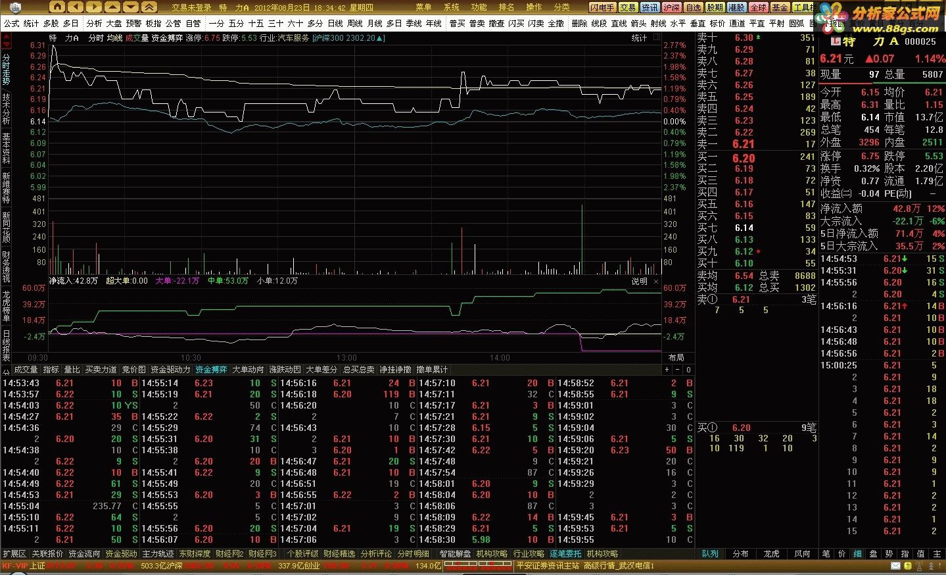
Task: Close the capital flow sub-panel
Action: click(x=656, y=281)
